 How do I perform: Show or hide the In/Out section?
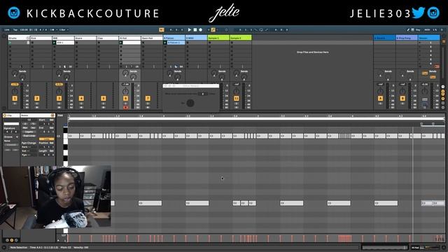[x=443, y=87]
